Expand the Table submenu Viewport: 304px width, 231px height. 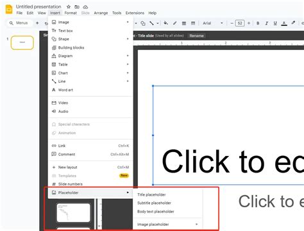click(90, 64)
